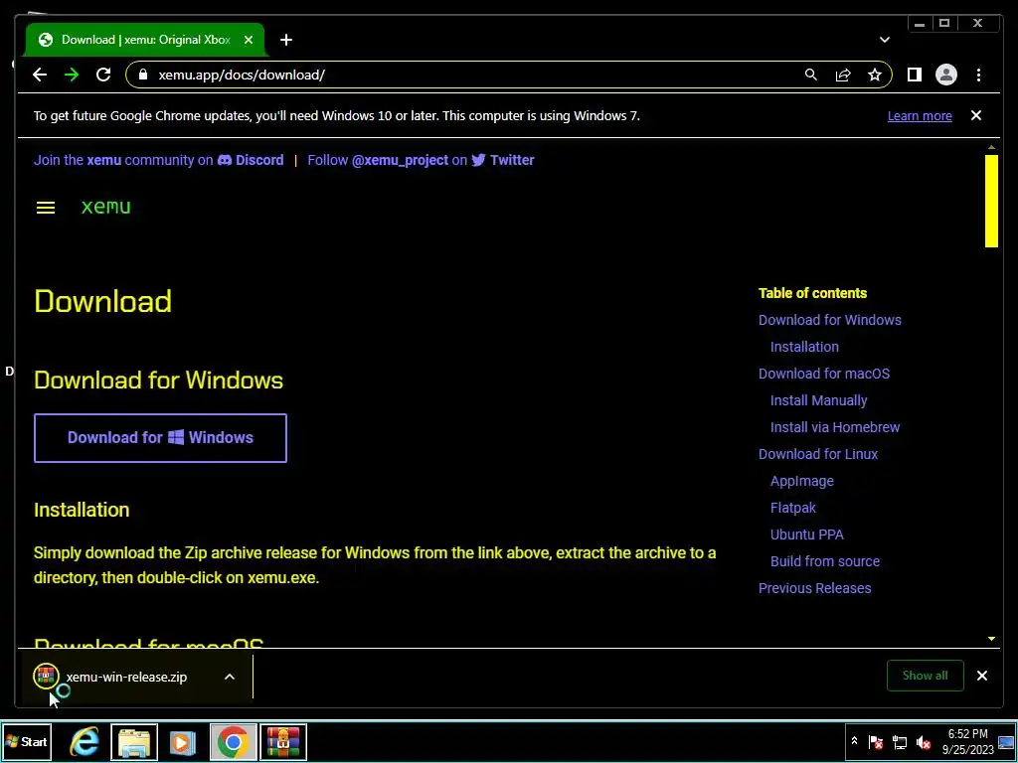Click the zoom magnifier icon in address bar

811,75
